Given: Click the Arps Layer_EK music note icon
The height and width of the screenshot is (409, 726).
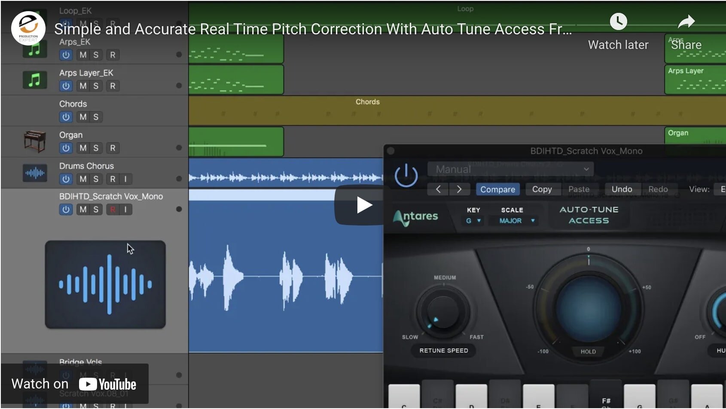Looking at the screenshot, I should [34, 80].
